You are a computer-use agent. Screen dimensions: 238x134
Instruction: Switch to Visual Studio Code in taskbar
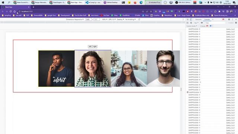[93, 3]
